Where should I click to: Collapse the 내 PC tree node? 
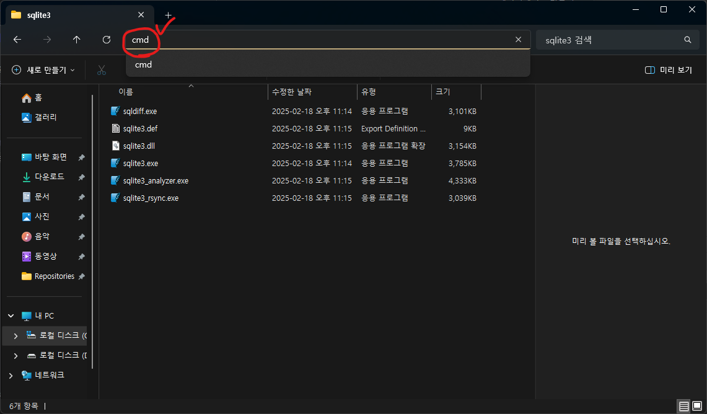coord(11,315)
